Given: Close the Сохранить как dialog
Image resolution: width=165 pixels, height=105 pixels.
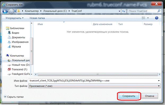Looking at the screenshot, I should (x=156, y=4).
